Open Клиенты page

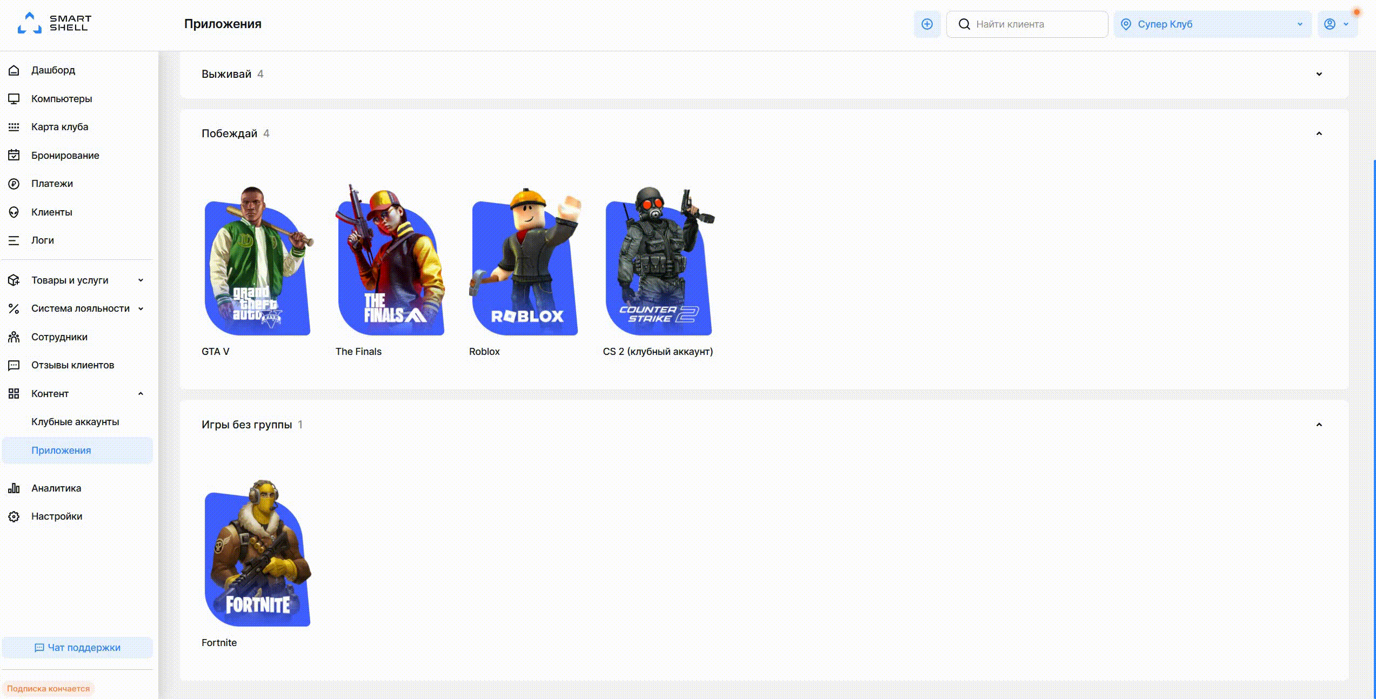51,212
